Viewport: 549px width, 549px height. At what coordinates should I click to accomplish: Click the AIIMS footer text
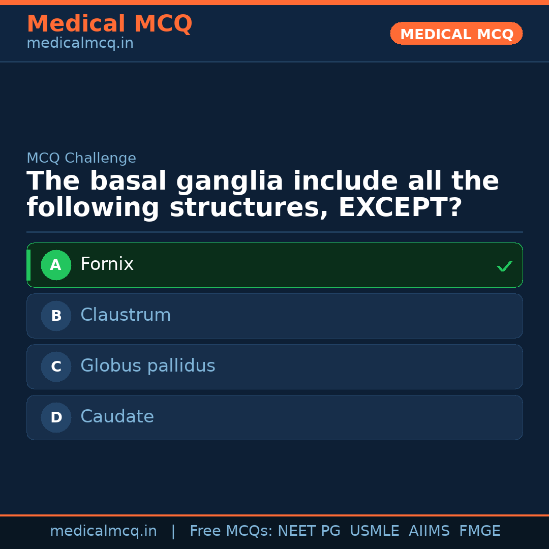point(430,530)
